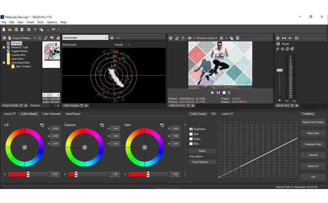Image resolution: width=328 pixels, height=203 pixels.
Task: Enable the Blue curve checkbox
Action: 191,144
